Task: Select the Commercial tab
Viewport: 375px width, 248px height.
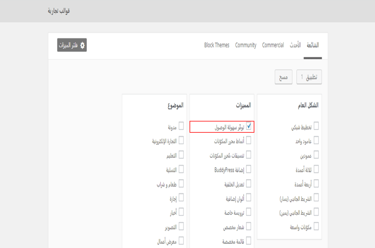Action: [273, 45]
